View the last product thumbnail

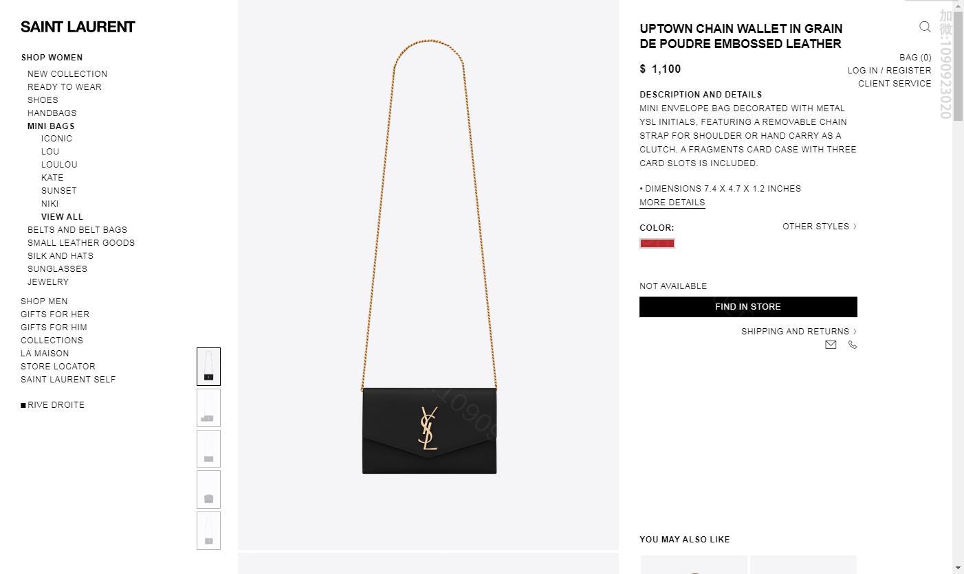(208, 531)
